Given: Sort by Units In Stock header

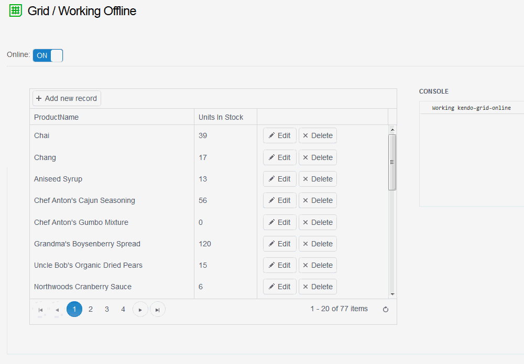Looking at the screenshot, I should point(221,117).
